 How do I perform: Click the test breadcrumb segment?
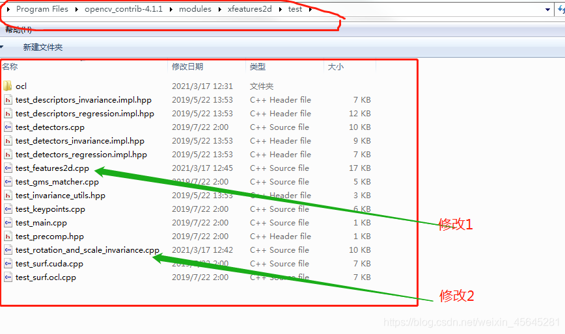295,9
